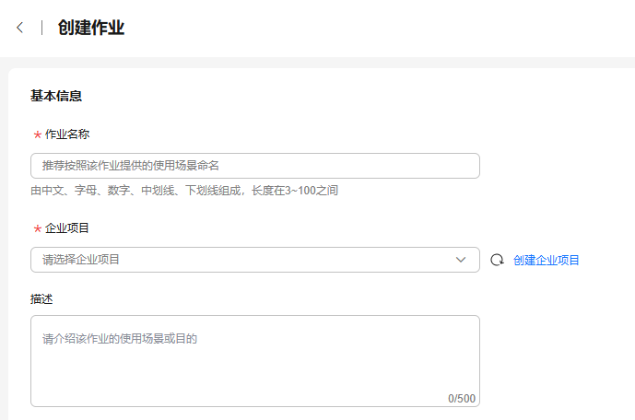
Task: Click the refresh icon beside enterprise project dropdown
Action: coord(497,260)
